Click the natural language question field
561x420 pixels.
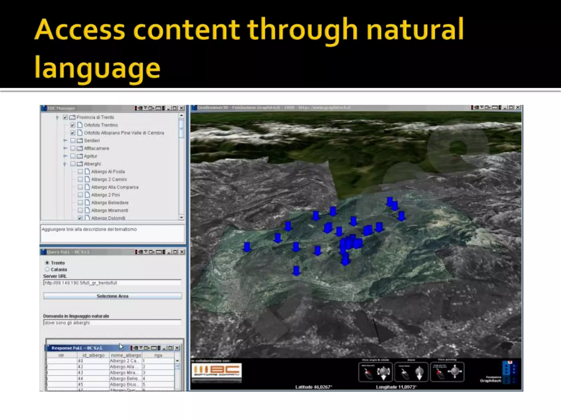point(112,323)
